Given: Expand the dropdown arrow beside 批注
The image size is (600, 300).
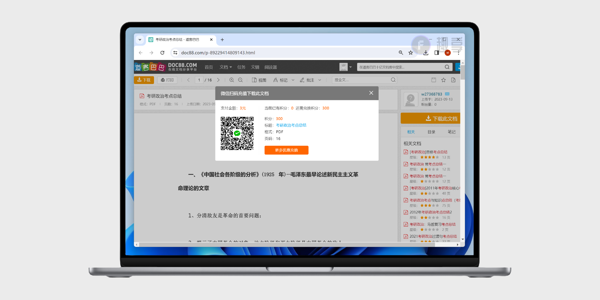Looking at the screenshot, I should 320,80.
